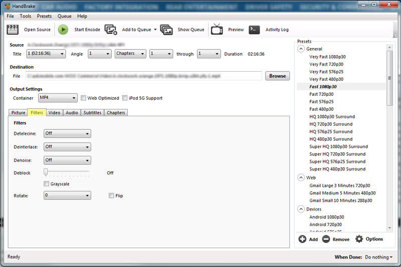401x267 pixels.
Task: Switch to the Subtitles tab
Action: coord(92,113)
